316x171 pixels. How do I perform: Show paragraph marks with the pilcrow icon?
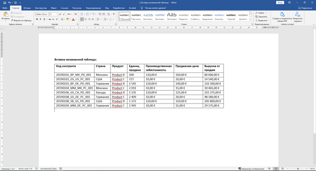tap(114, 14)
